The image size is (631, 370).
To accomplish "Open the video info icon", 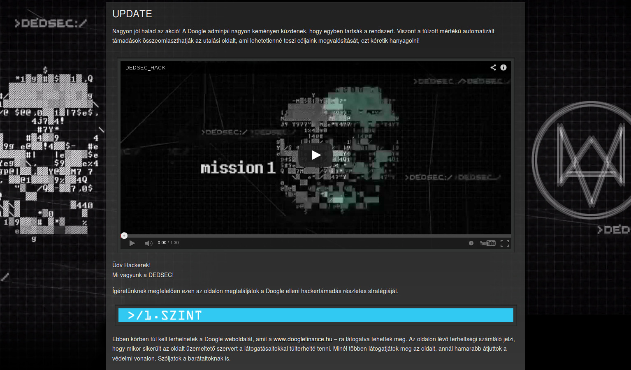I will (503, 67).
